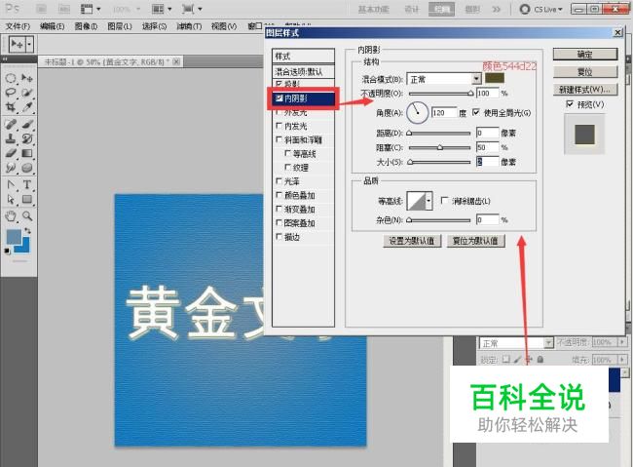This screenshot has width=633, height=467.
Task: Select the Eraser tool
Action: (x=11, y=153)
